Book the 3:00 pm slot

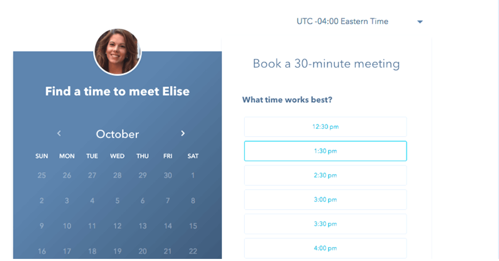(x=325, y=199)
